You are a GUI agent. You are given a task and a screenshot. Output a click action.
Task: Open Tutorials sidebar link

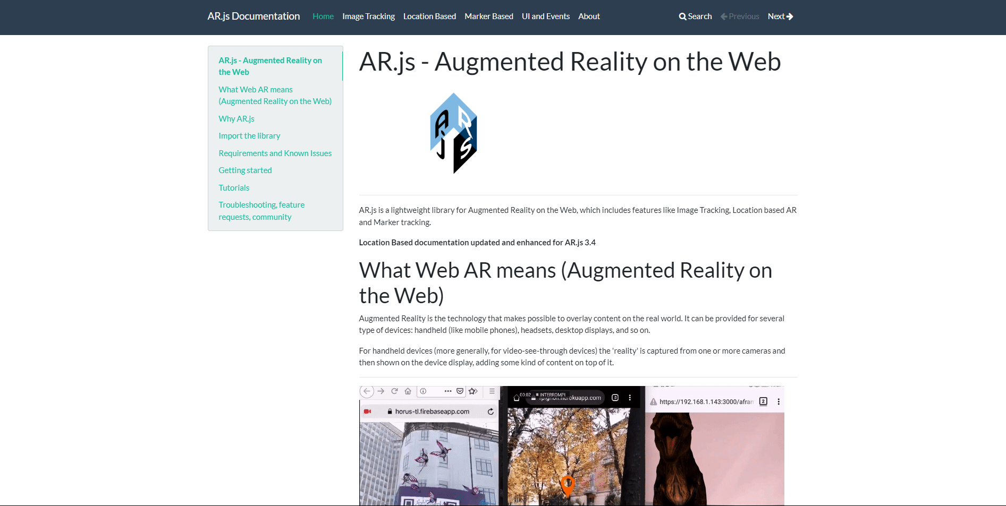coord(234,188)
